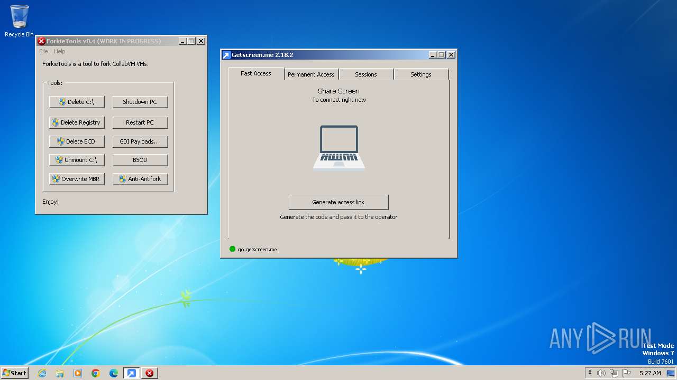Open Windows Media Player from the taskbar
The width and height of the screenshot is (677, 380).
pyautogui.click(x=78, y=373)
